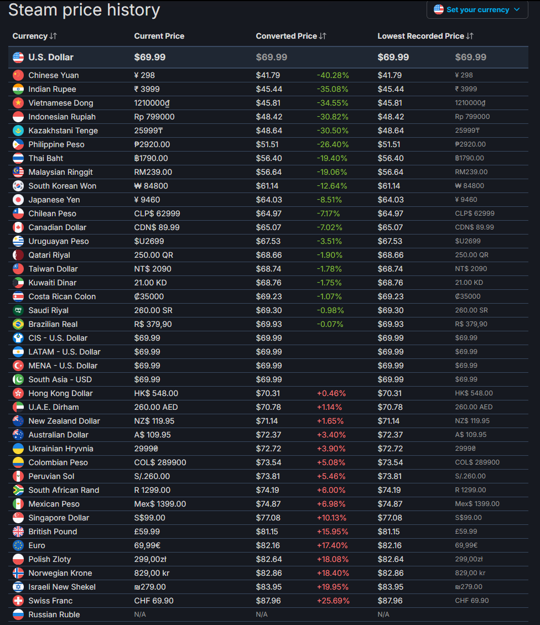Click the 69,99€ current price
540x625 pixels.
147,545
